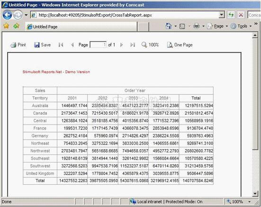The height and width of the screenshot is (207, 261).
Task: Open the address bar dropdown arrow
Action: click(221, 15)
